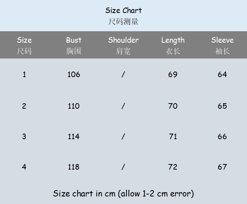
Task: Select bust value 106
Action: tap(74, 74)
